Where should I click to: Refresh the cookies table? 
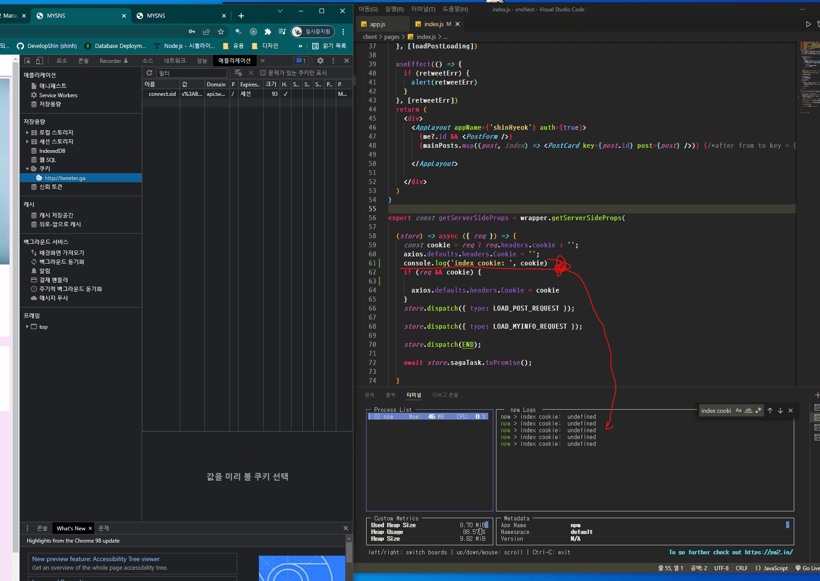(149, 73)
